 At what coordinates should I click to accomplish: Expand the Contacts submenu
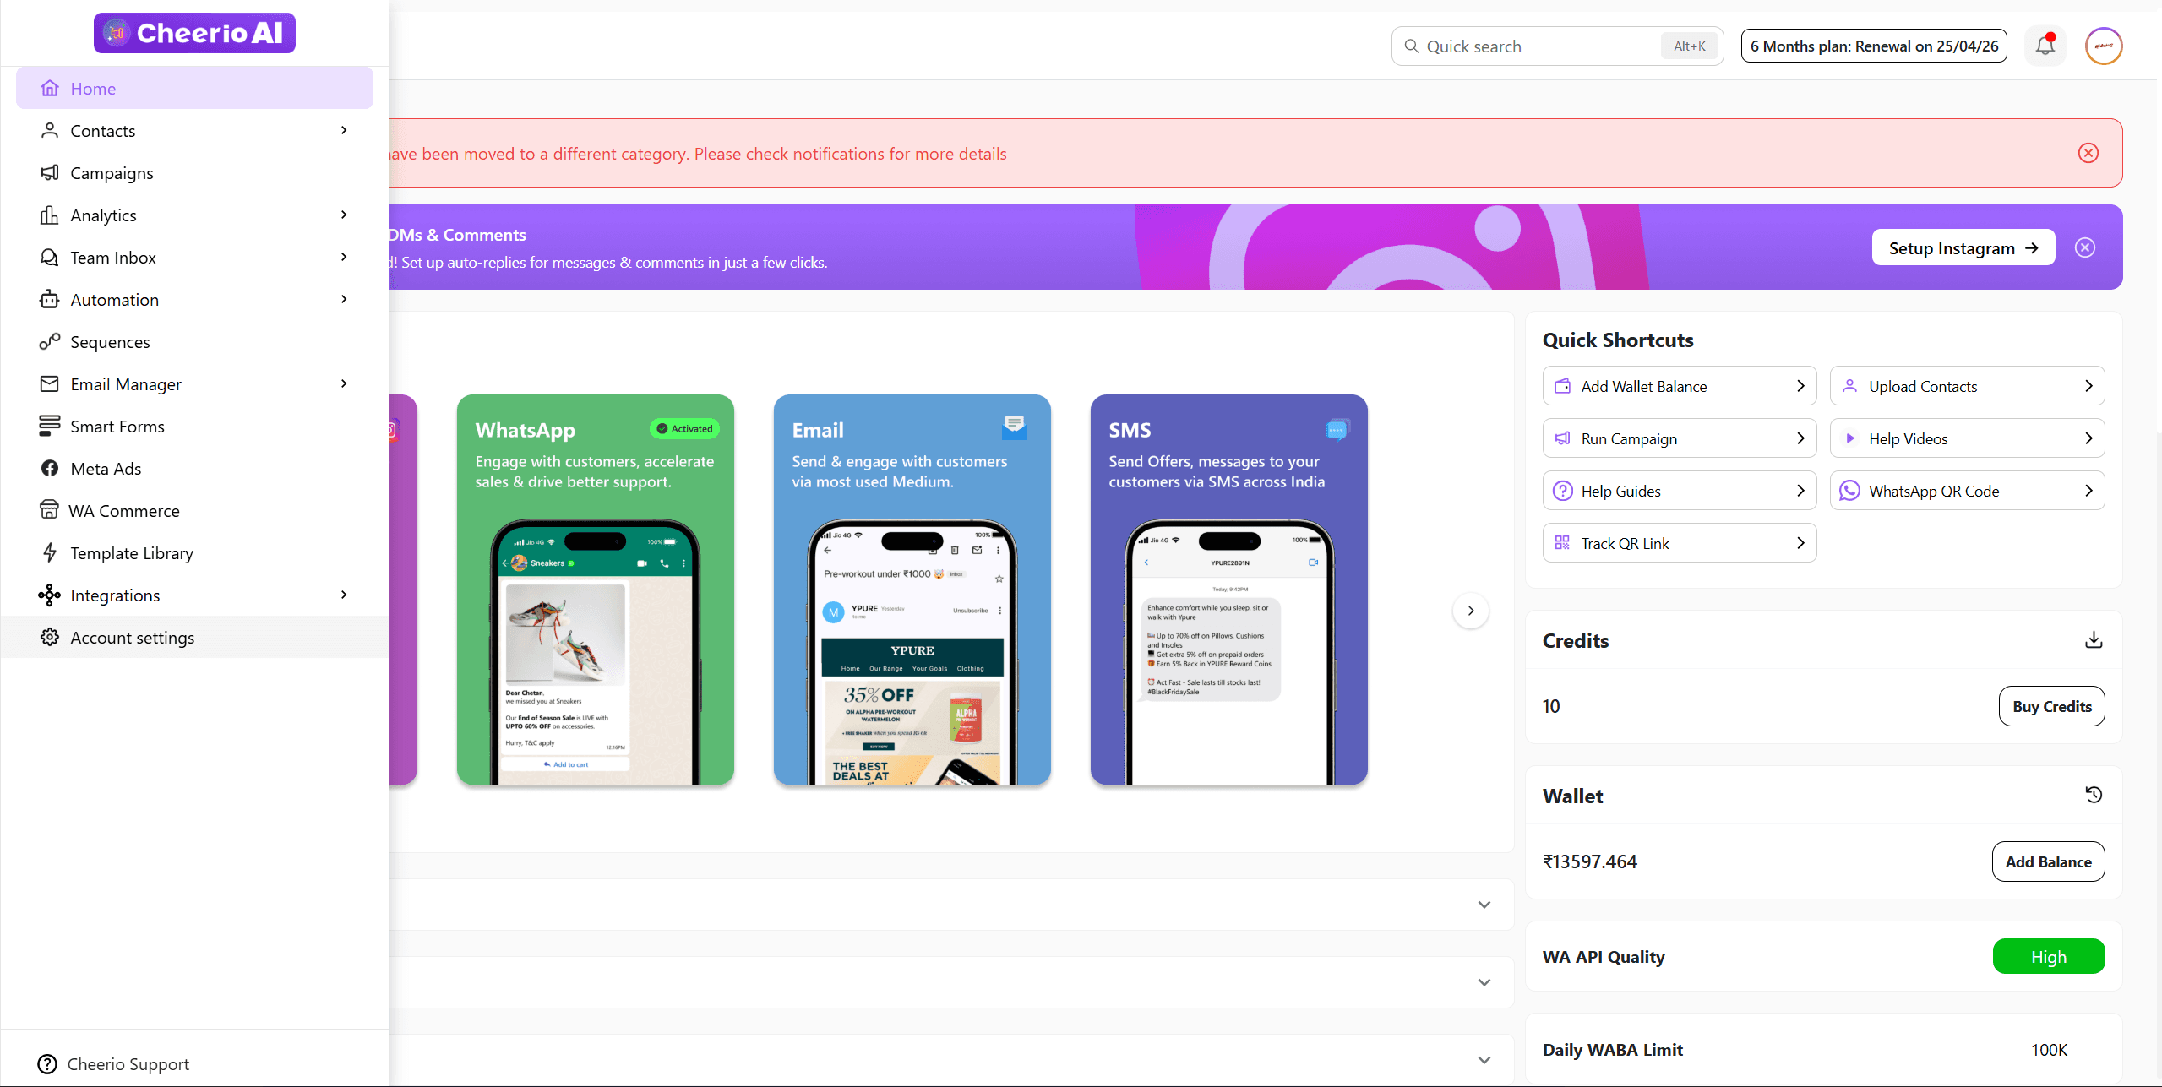344,130
